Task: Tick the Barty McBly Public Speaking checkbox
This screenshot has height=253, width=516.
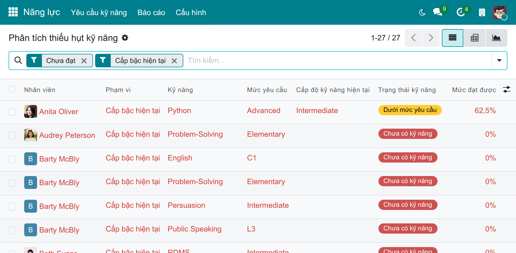Action: click(12, 230)
